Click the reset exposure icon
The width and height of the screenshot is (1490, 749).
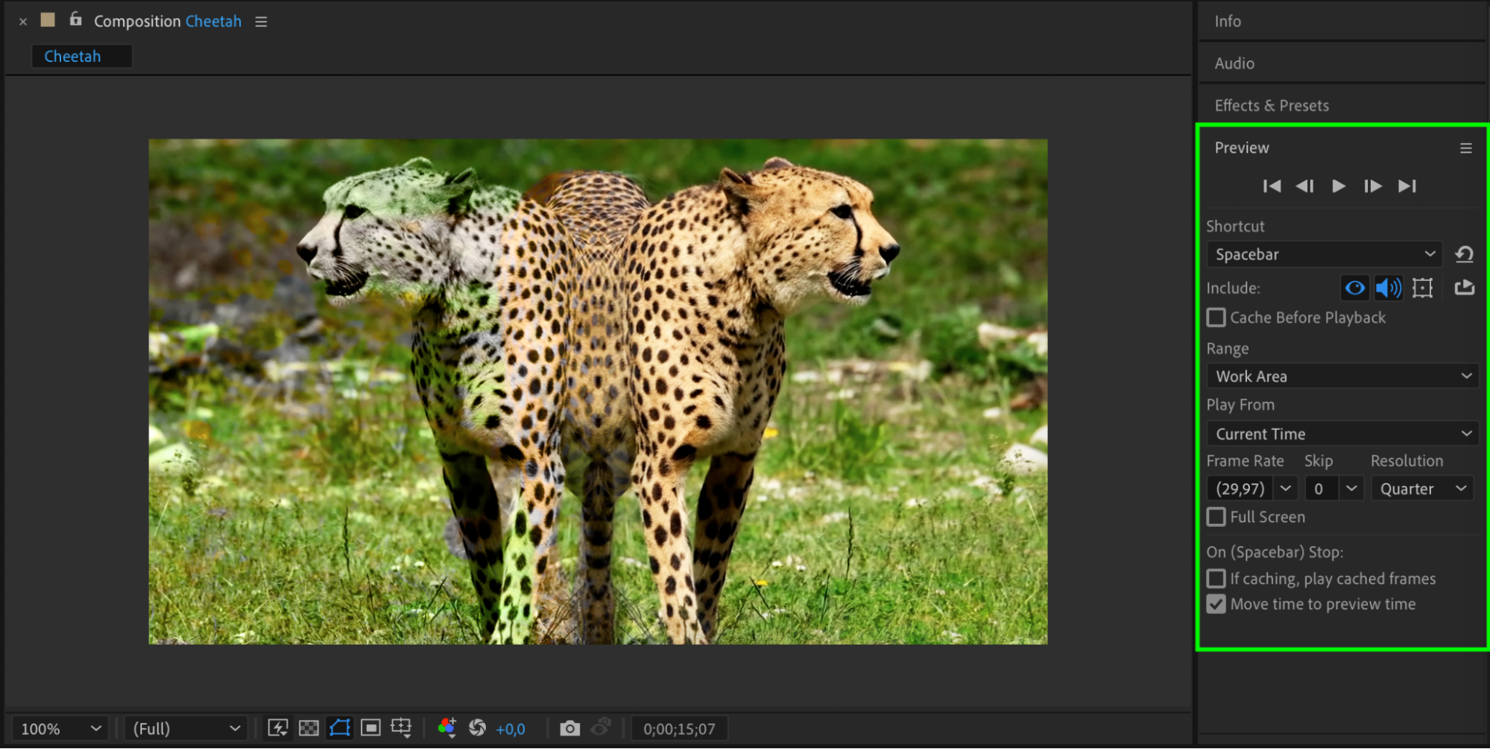point(477,728)
